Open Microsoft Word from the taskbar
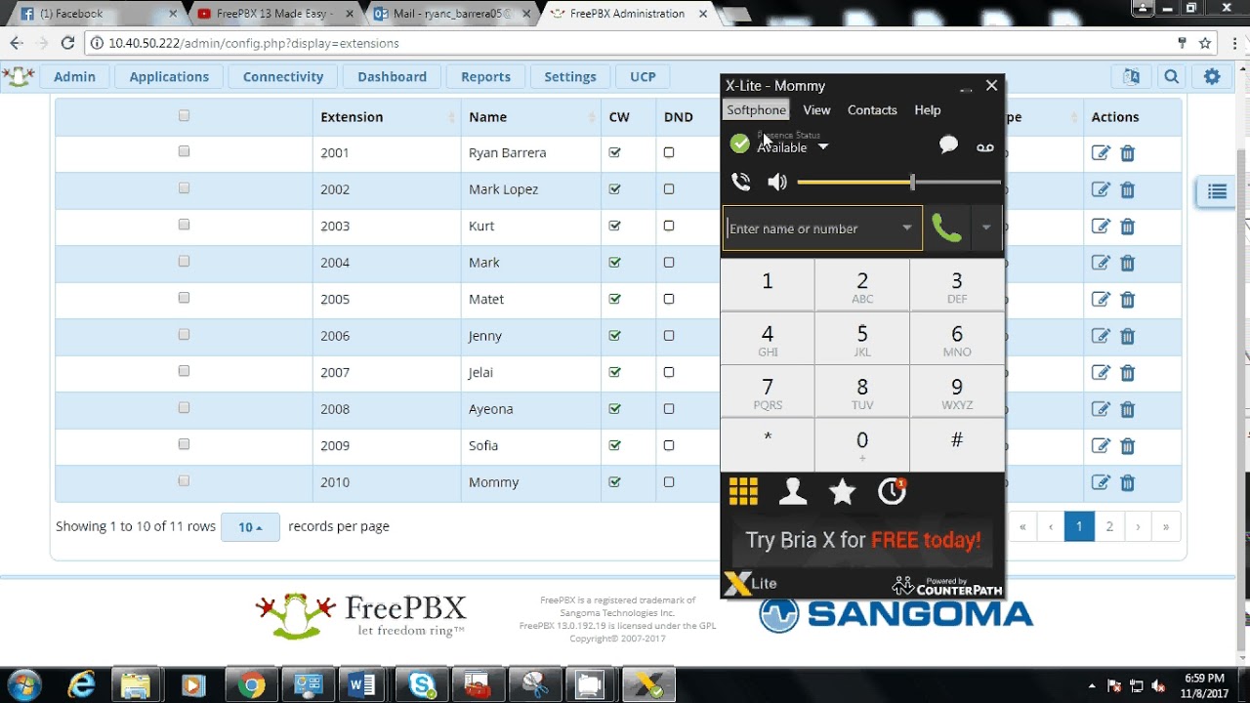 click(x=363, y=685)
